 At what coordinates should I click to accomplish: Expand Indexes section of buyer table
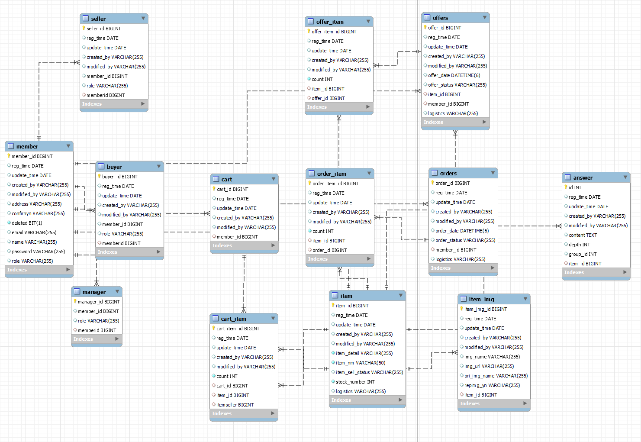point(158,252)
